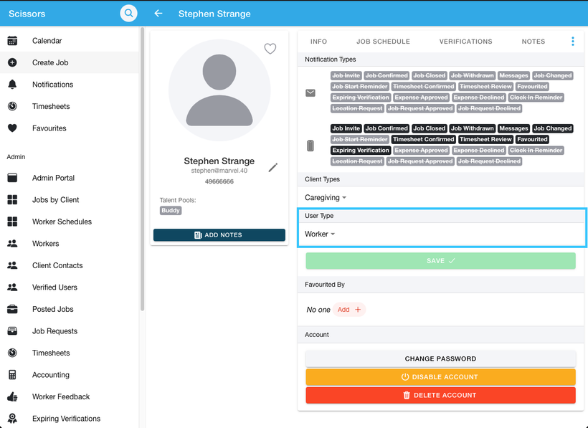The height and width of the screenshot is (428, 588).
Task: Edit profile using the pencil icon
Action: [x=273, y=168]
